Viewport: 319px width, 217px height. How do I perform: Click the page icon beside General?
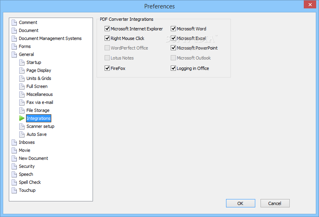(x=14, y=55)
